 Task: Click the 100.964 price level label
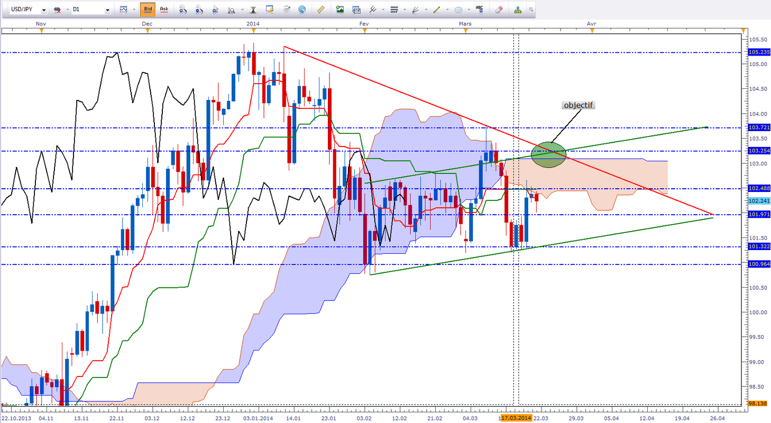point(759,264)
